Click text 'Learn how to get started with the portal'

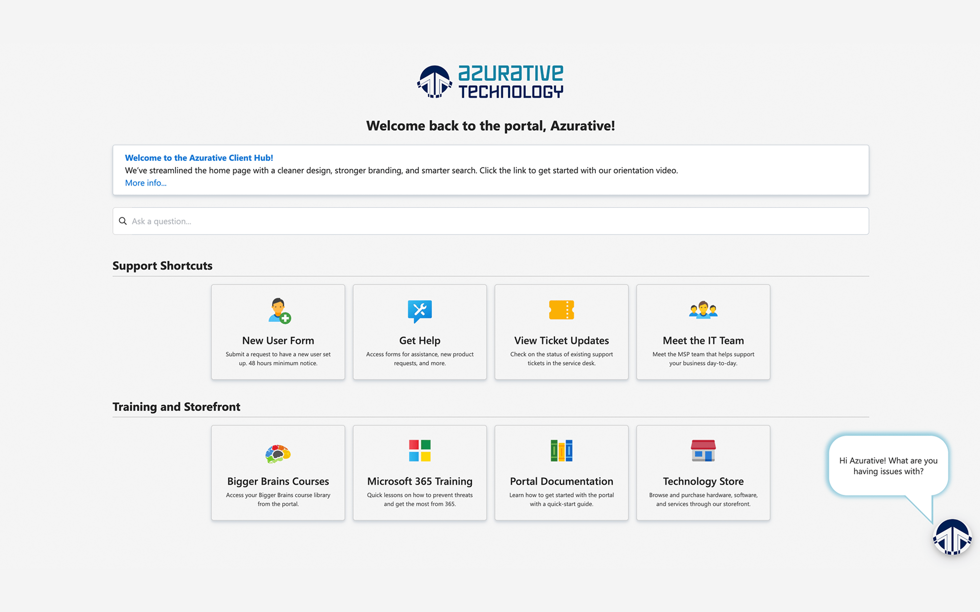(562, 495)
